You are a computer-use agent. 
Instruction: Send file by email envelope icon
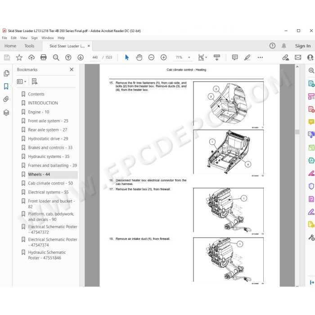coord(298,58)
